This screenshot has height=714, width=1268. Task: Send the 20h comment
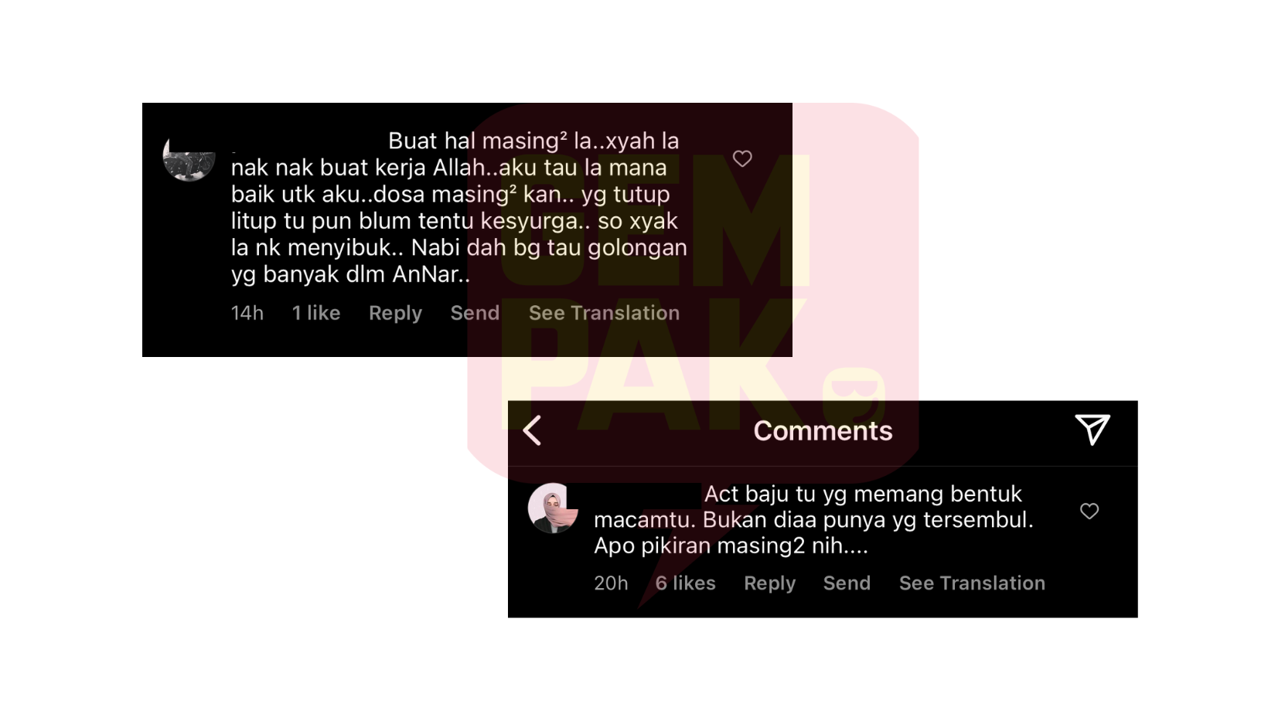coord(847,583)
